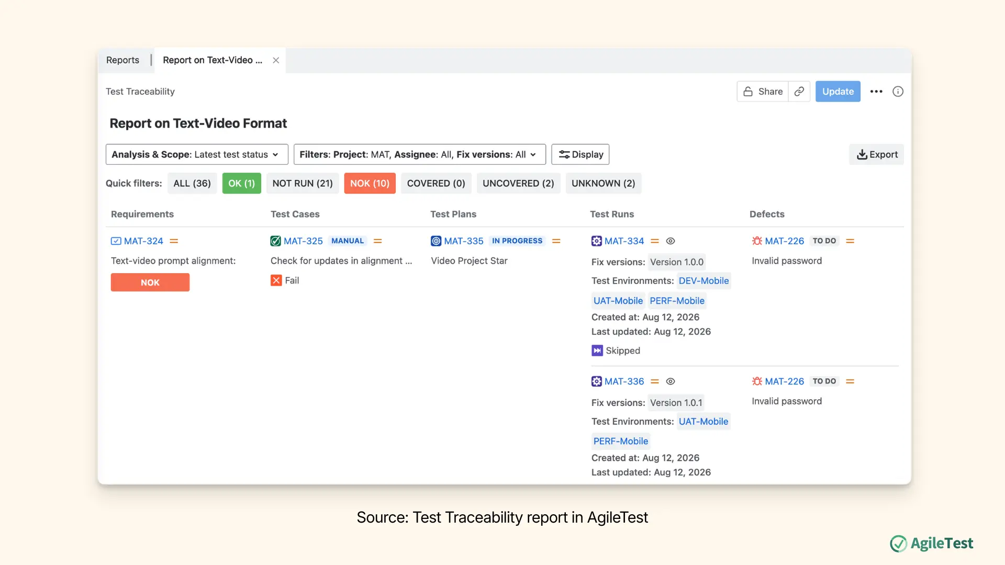The width and height of the screenshot is (1005, 565).
Task: Open test run MAT-336 link
Action: point(624,381)
